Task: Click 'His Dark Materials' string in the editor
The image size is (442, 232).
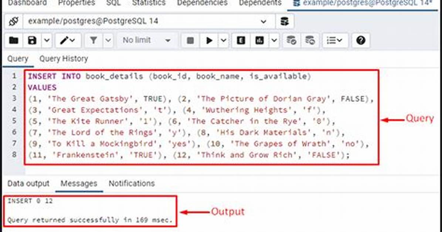Action: (x=263, y=133)
